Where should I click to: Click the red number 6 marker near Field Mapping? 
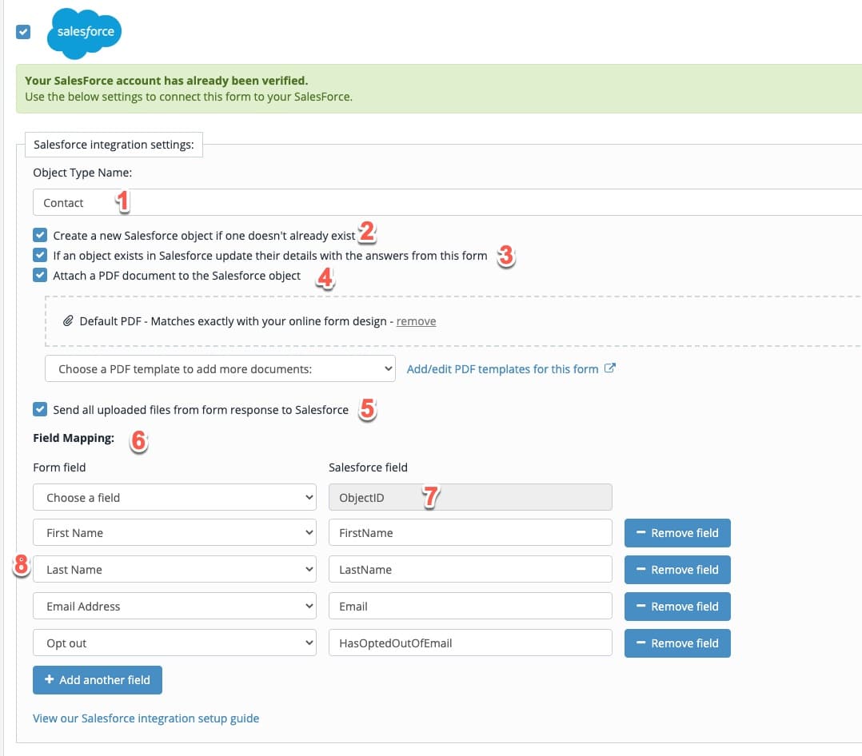pos(139,440)
